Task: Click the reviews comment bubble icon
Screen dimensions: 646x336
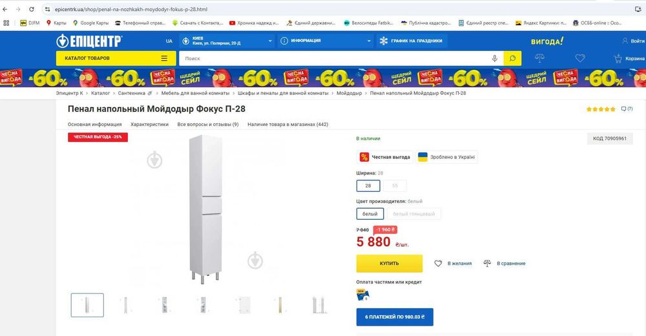Action: (624, 109)
